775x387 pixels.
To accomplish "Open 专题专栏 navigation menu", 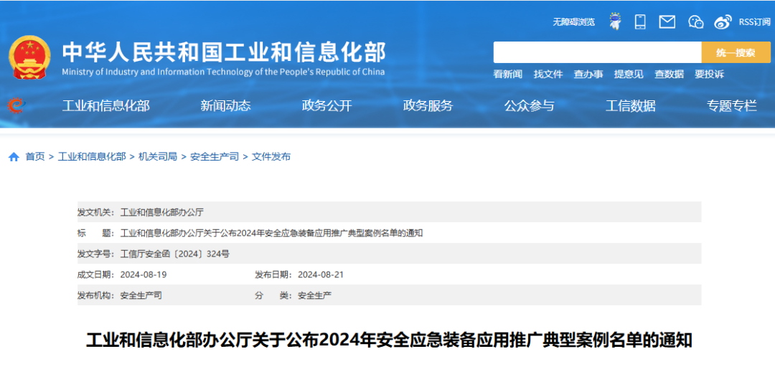I will pos(731,105).
